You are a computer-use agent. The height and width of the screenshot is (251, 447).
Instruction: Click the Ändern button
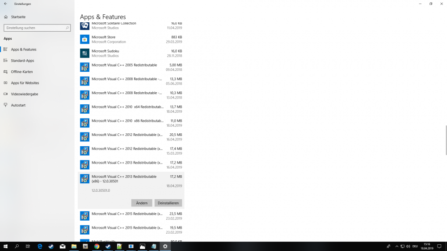142,203
